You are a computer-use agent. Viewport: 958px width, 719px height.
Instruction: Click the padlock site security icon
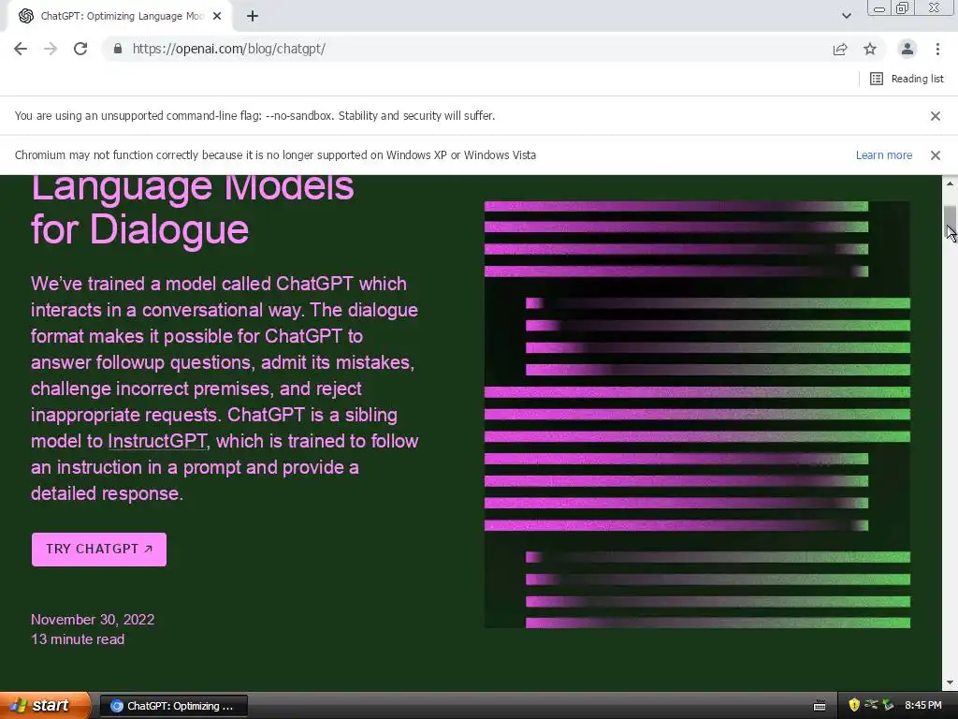tap(118, 49)
